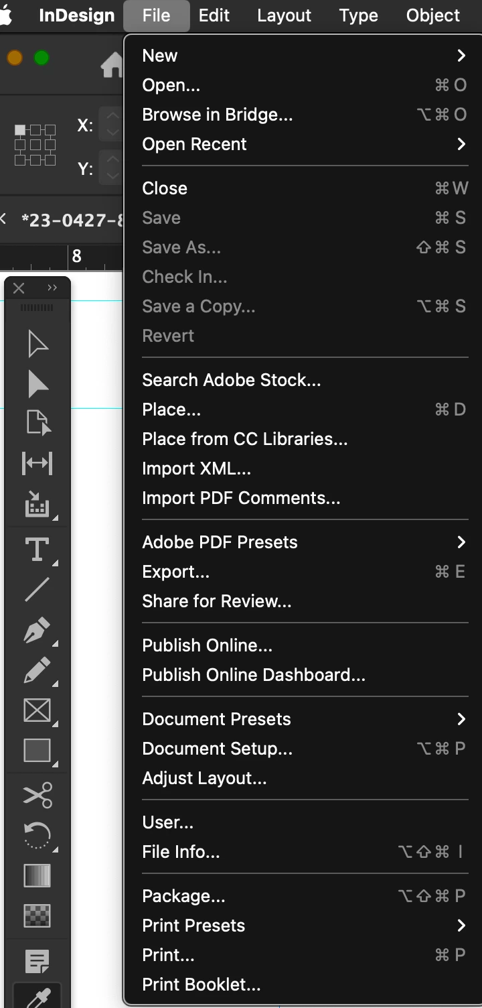Open the Type menu
The height and width of the screenshot is (1008, 482).
tap(358, 15)
